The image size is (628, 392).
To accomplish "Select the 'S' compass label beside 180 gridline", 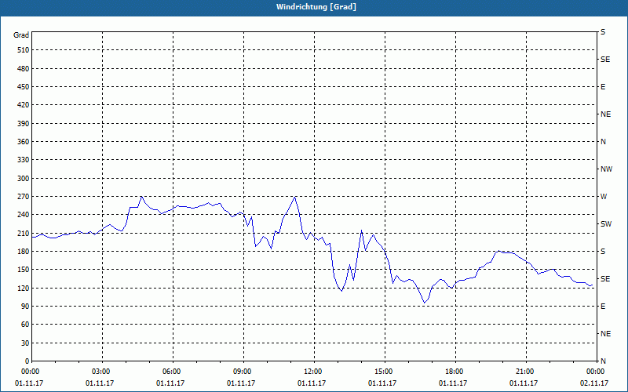I will [603, 252].
